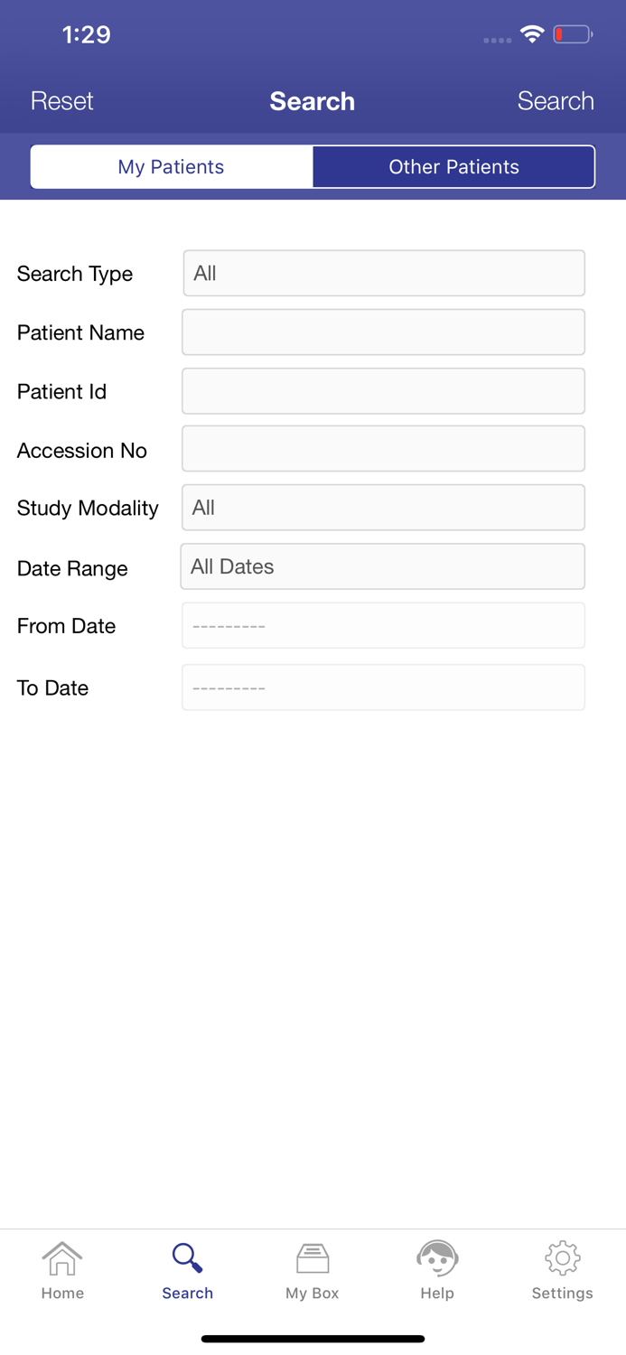This screenshot has width=626, height=1355.
Task: Switch to Other Patients segment
Action: click(x=453, y=167)
